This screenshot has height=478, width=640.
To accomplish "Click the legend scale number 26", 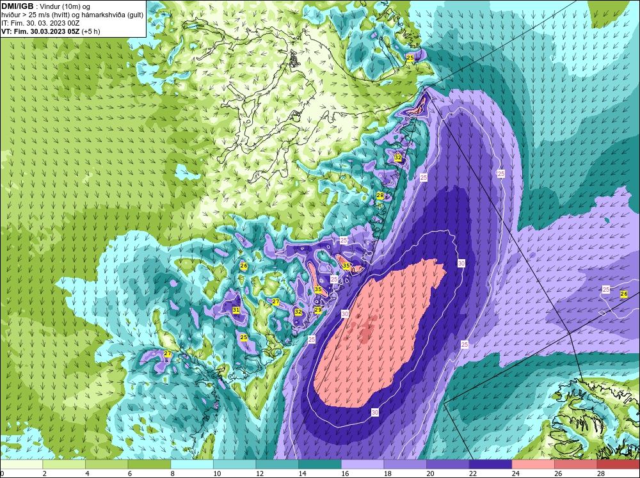I will pyautogui.click(x=558, y=474).
